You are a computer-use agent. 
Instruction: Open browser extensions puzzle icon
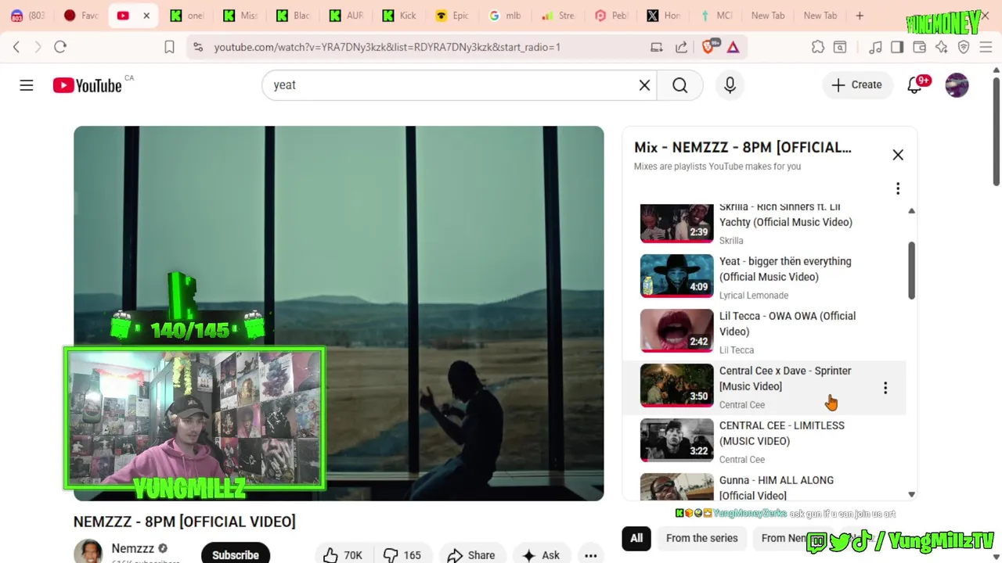(818, 47)
